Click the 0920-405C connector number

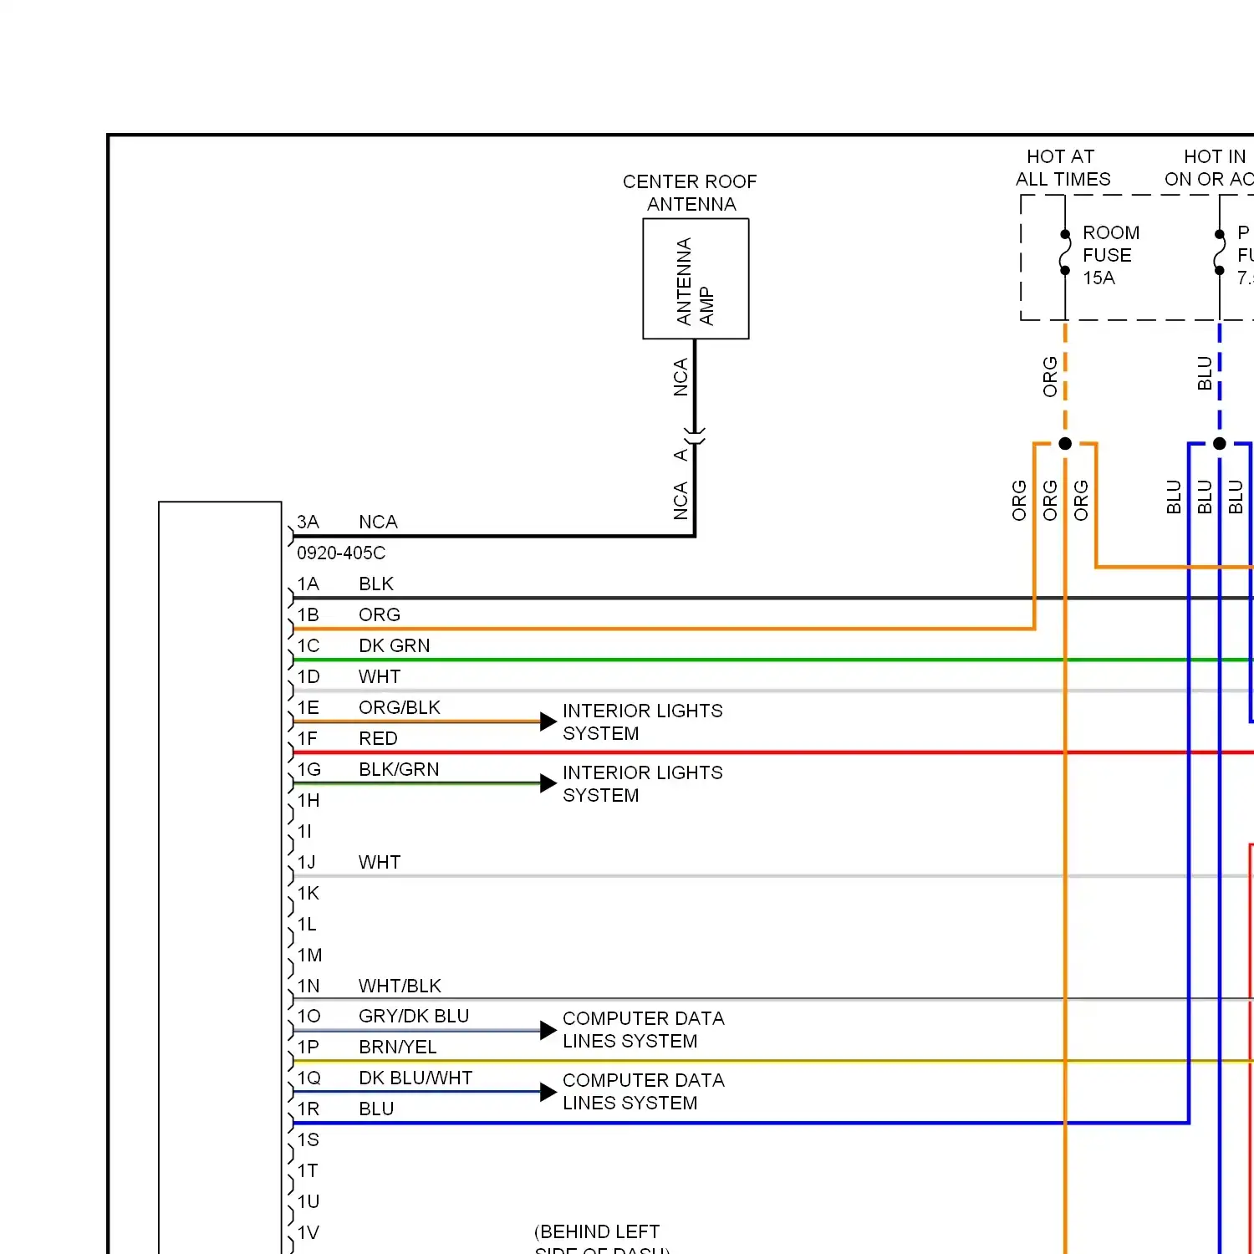[x=341, y=553]
